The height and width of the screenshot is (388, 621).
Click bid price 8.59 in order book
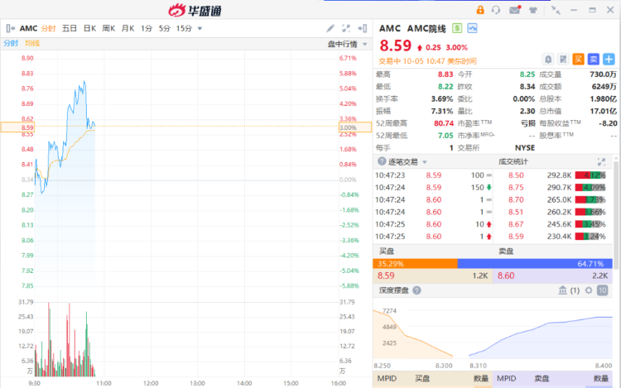tap(386, 275)
